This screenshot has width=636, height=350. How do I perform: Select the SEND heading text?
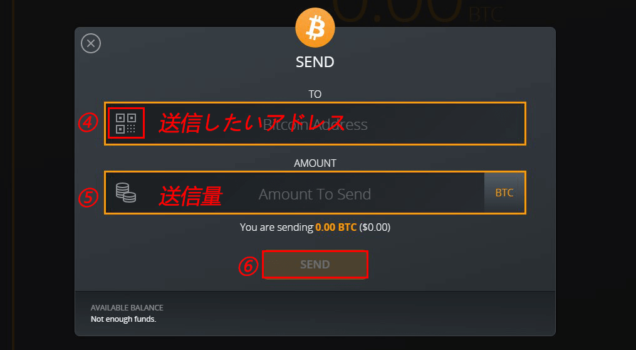315,62
